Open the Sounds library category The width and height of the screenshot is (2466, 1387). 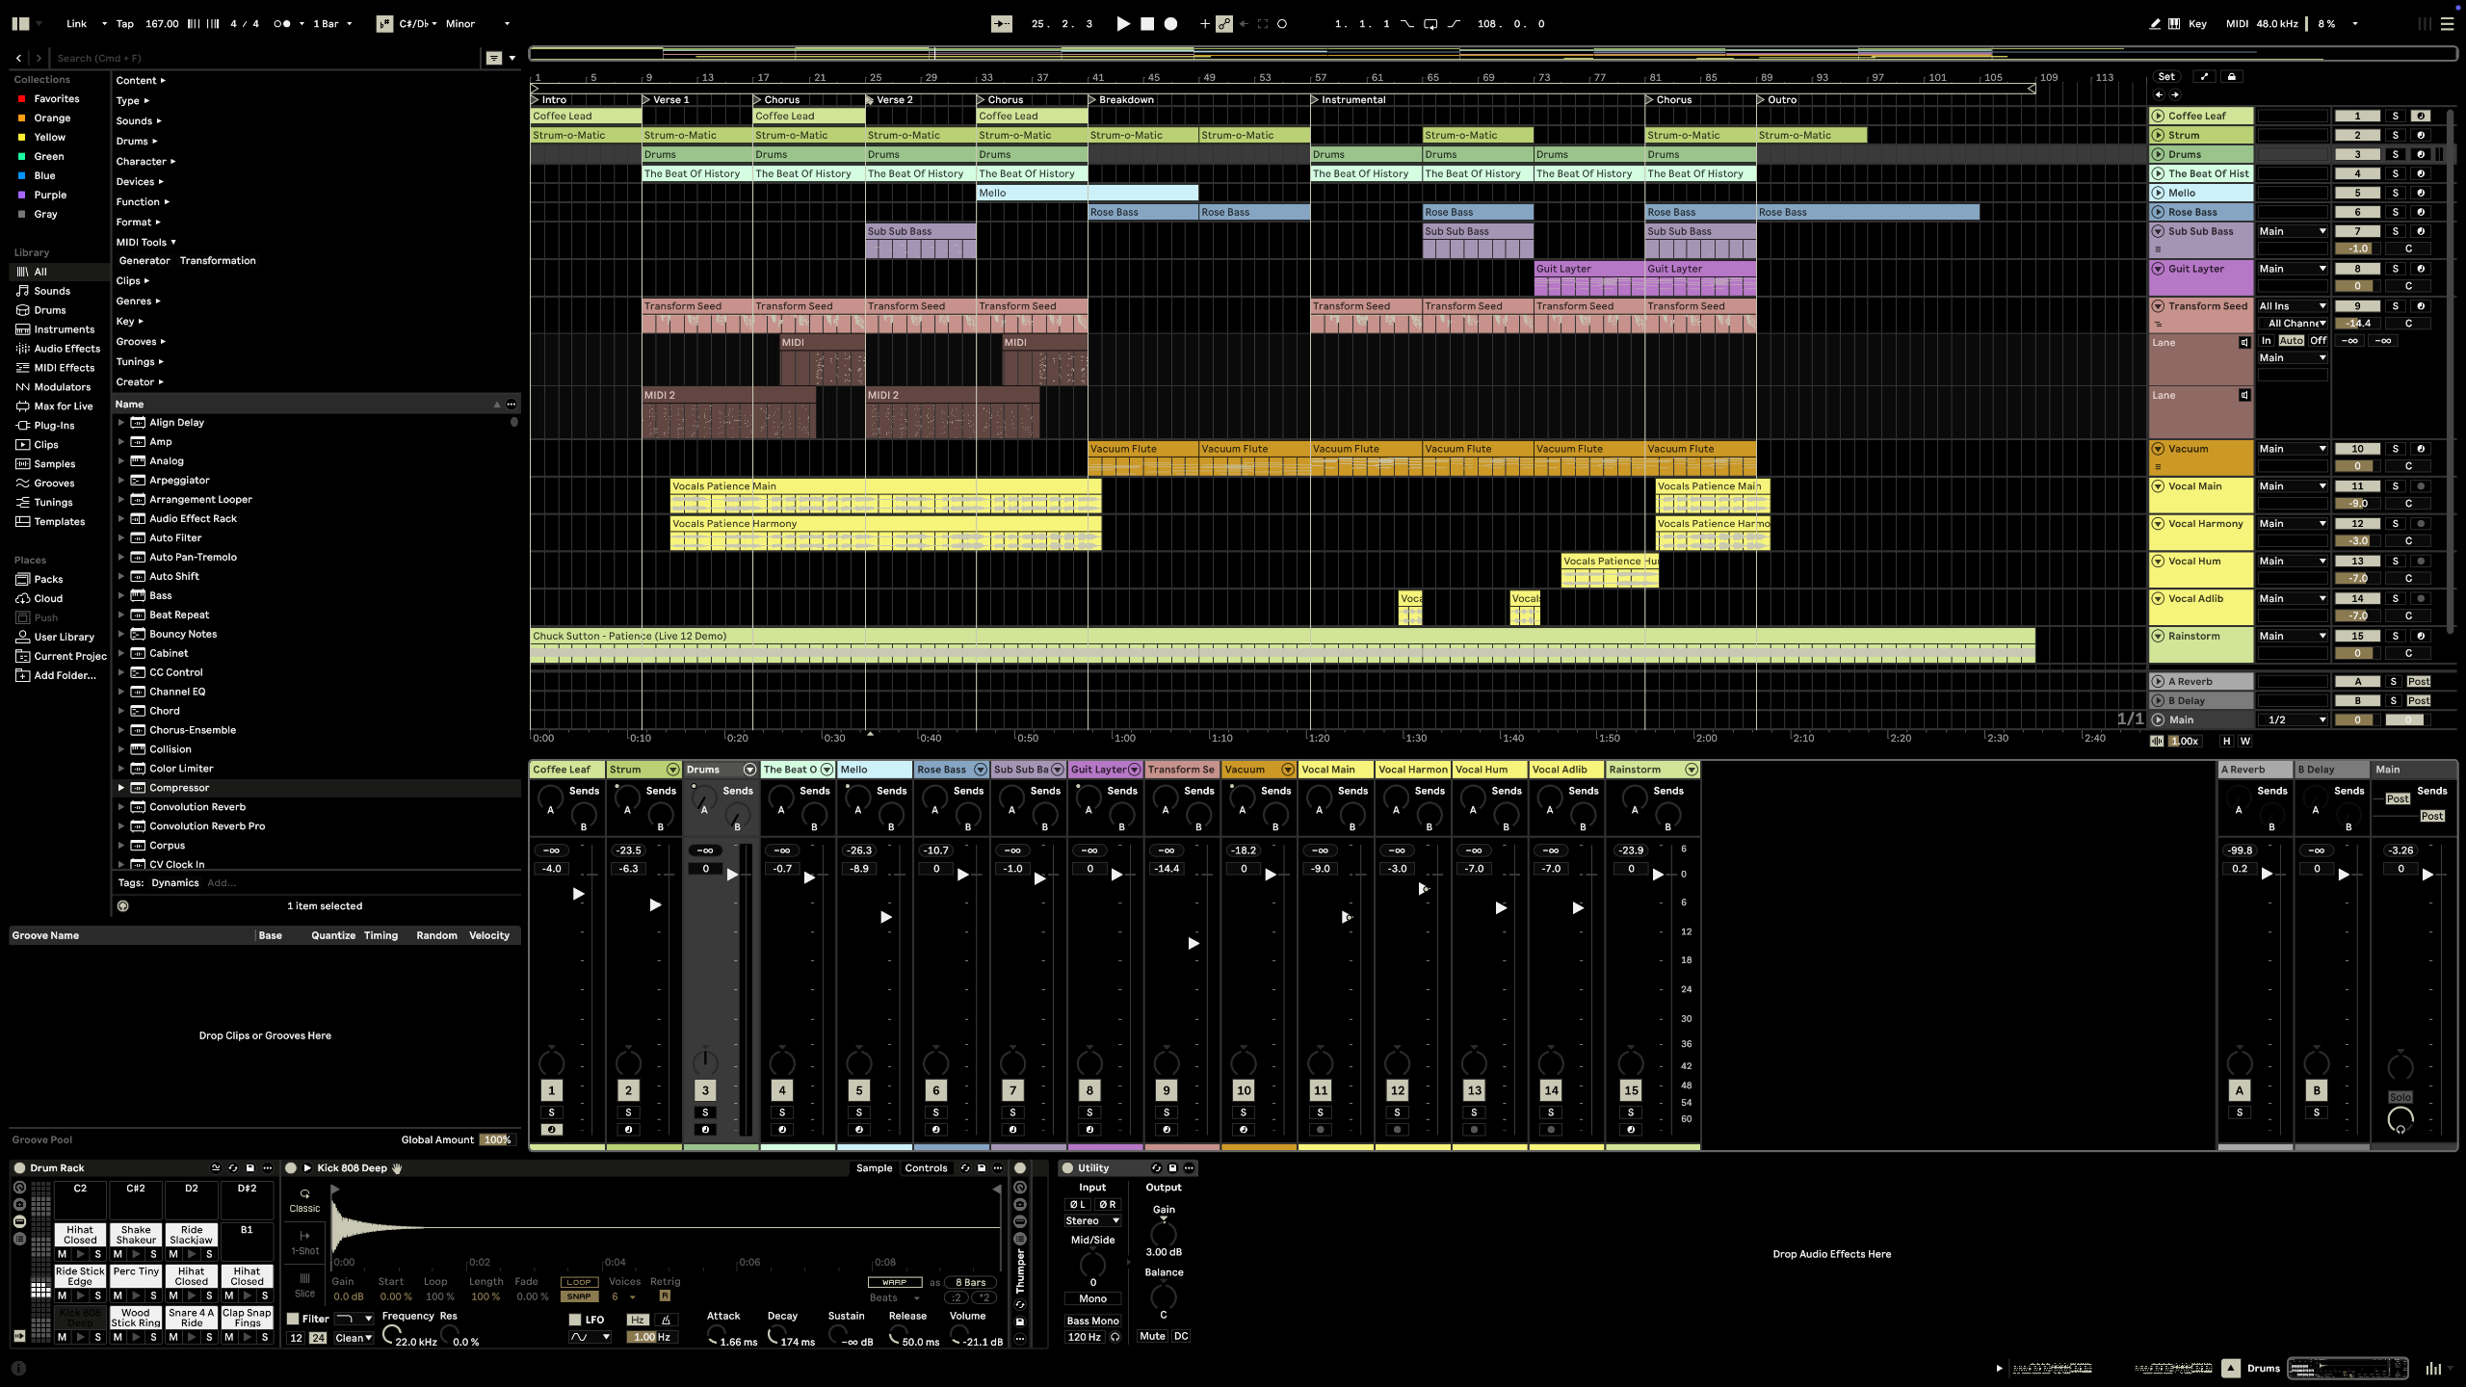pyautogui.click(x=52, y=291)
